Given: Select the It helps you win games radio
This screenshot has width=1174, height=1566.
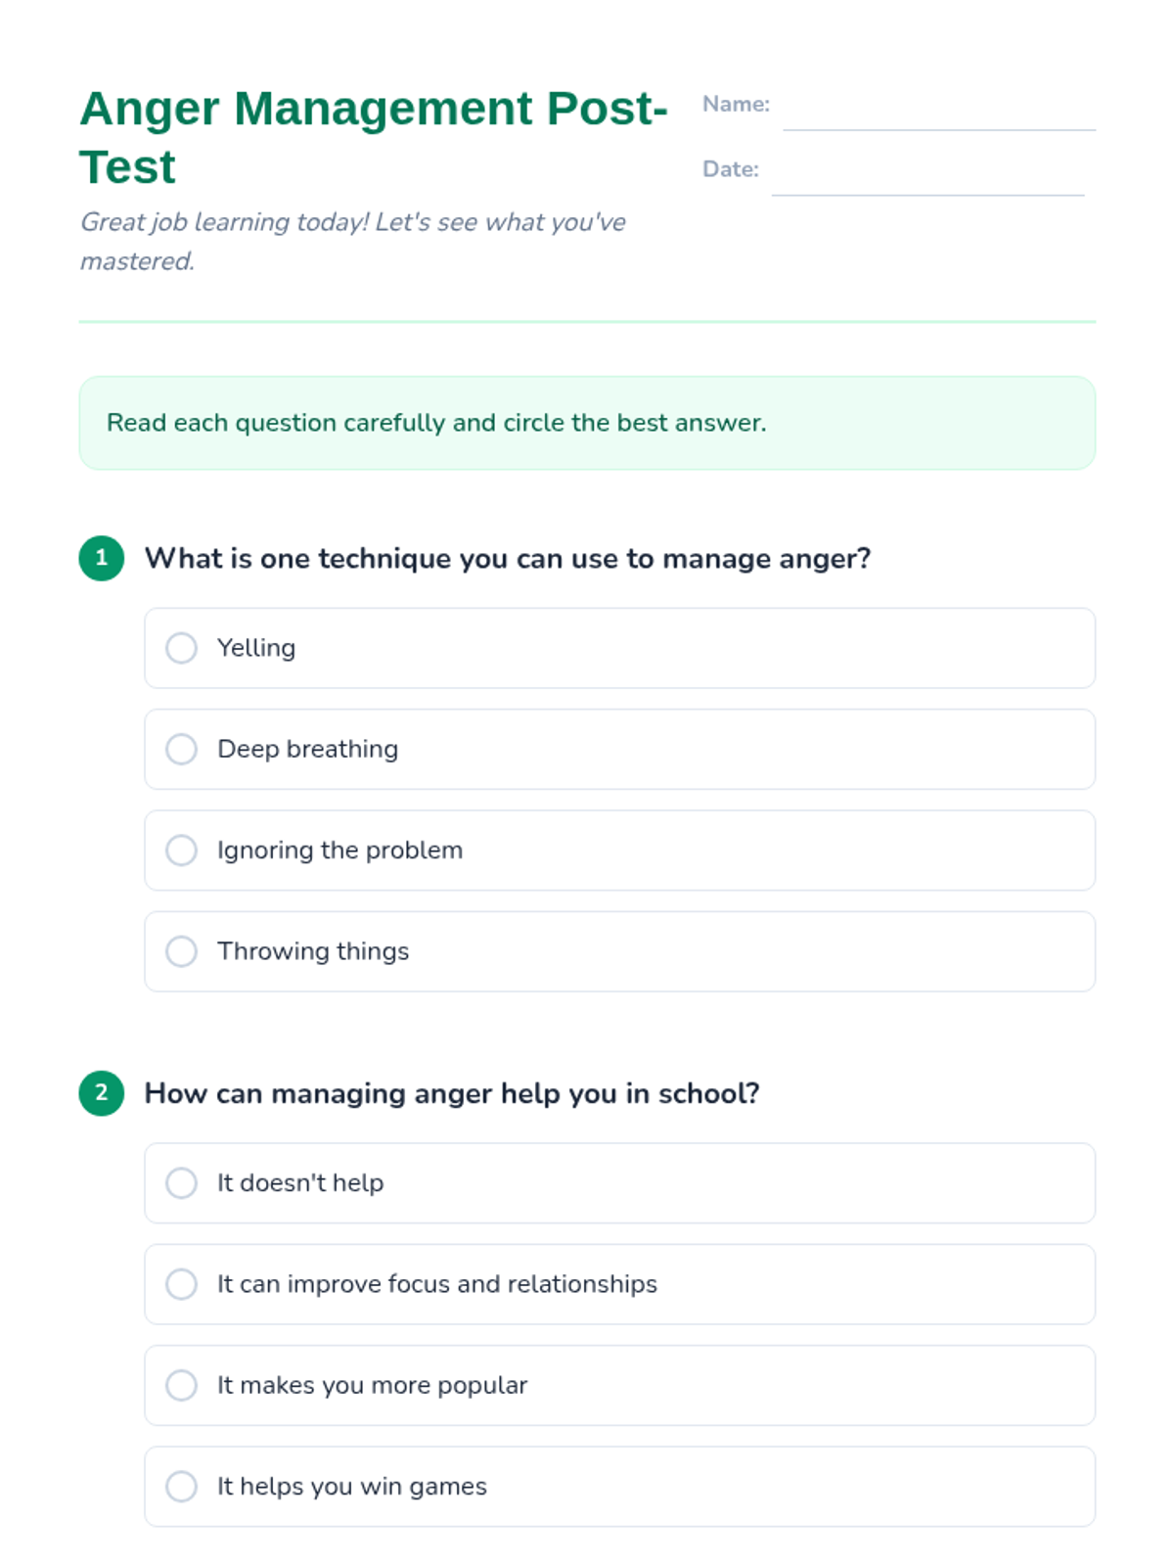Looking at the screenshot, I should 181,1486.
